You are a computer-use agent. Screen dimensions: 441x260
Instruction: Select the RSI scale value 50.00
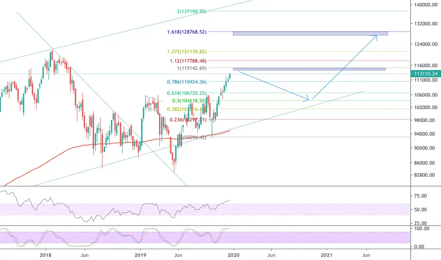coord(421,210)
